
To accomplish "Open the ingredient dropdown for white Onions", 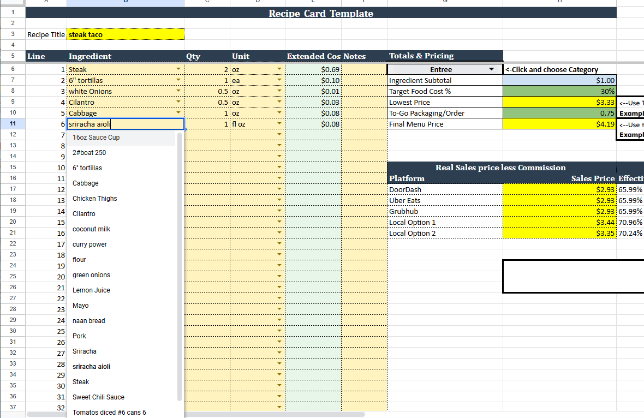I will [180, 91].
